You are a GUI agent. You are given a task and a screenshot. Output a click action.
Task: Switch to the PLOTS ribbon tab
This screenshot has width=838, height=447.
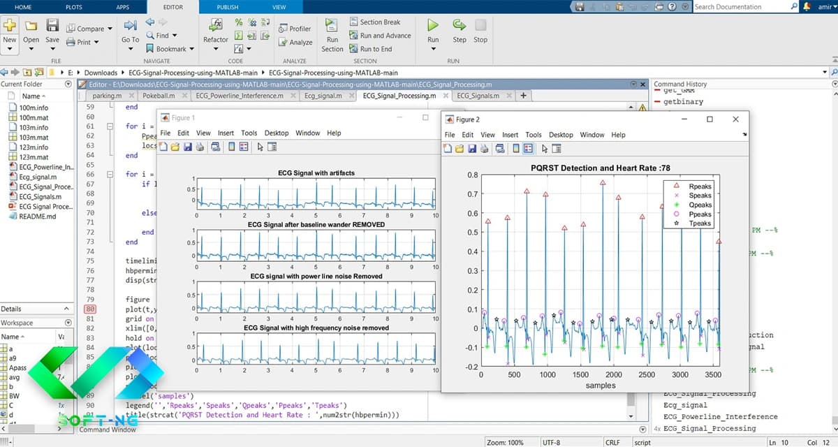point(73,7)
